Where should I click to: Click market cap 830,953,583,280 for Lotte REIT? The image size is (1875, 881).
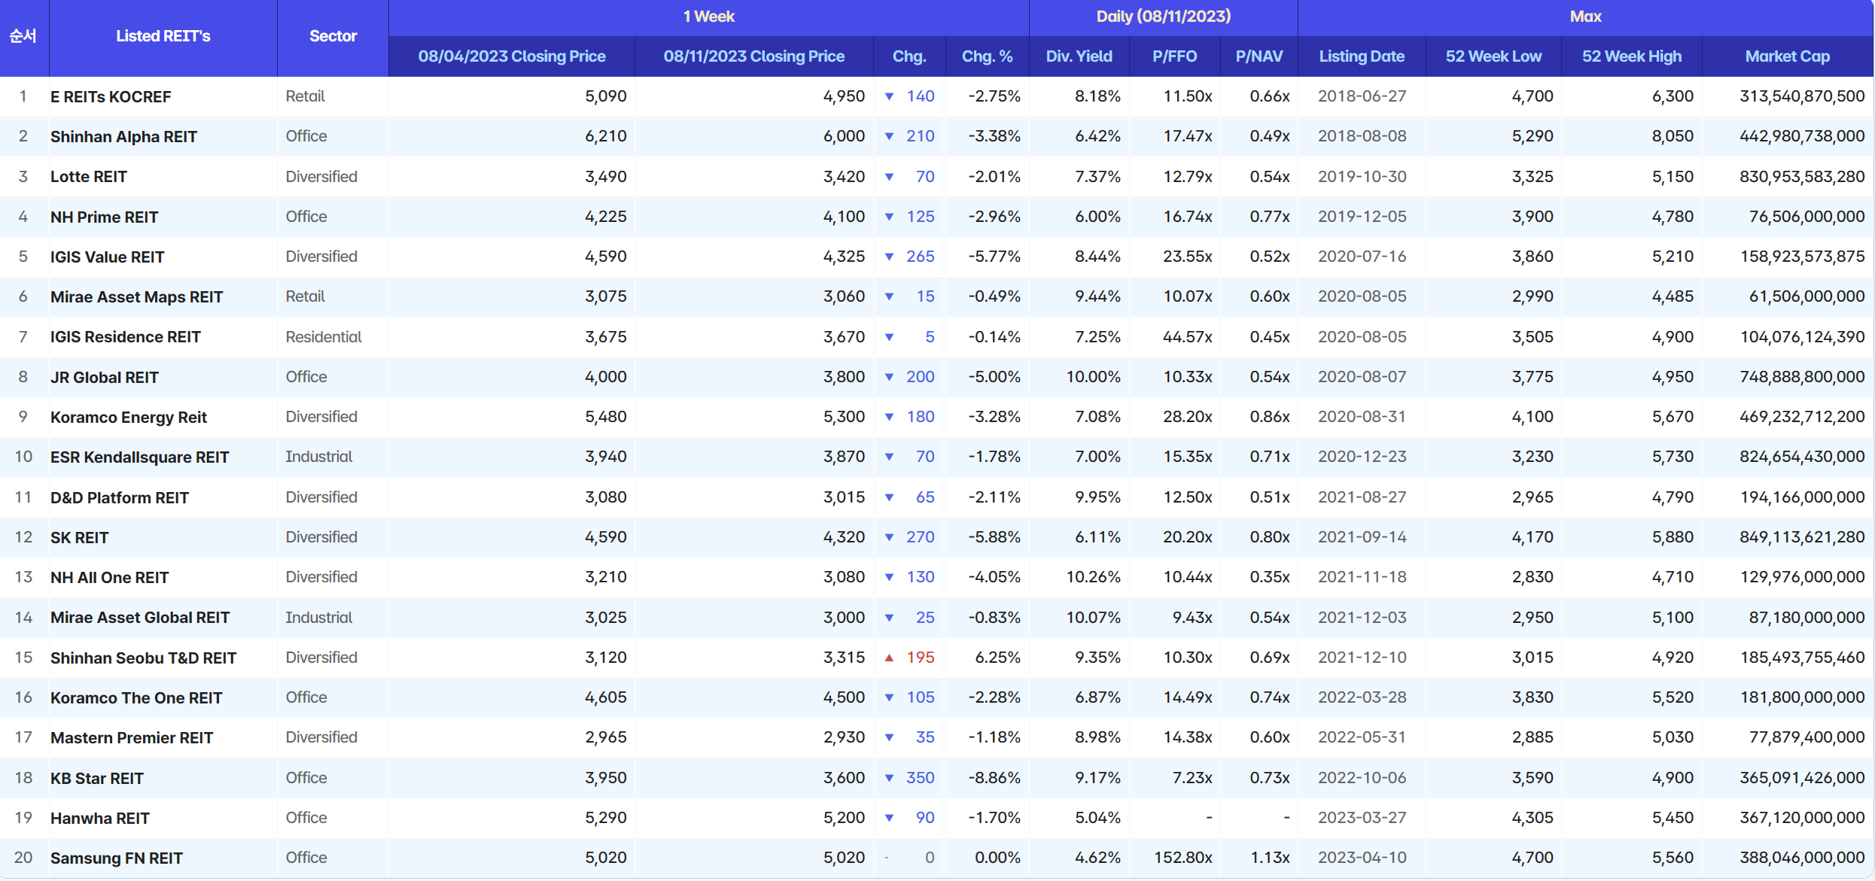pyautogui.click(x=1802, y=177)
